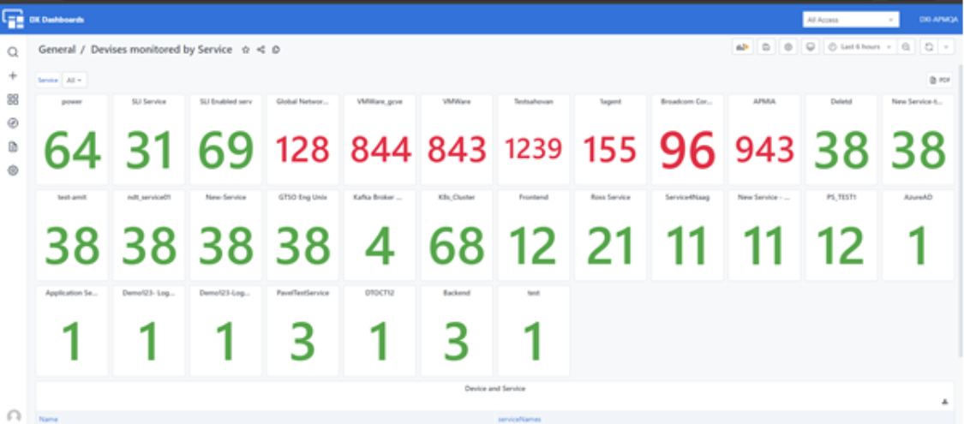
Task: Click the Backend panel title
Action: pos(457,293)
